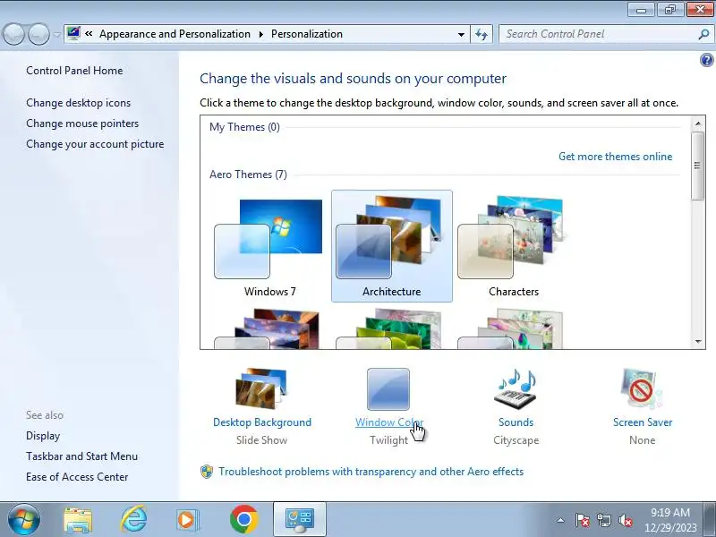Screen dimensions: 716x537
Task: Open the Sounds music notes icon
Action: (x=516, y=388)
